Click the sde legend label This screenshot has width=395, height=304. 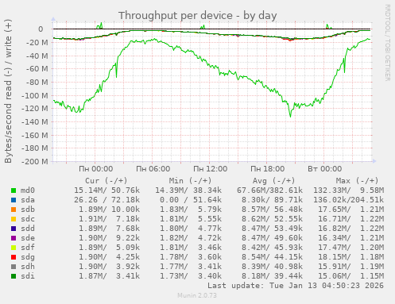tap(28, 238)
